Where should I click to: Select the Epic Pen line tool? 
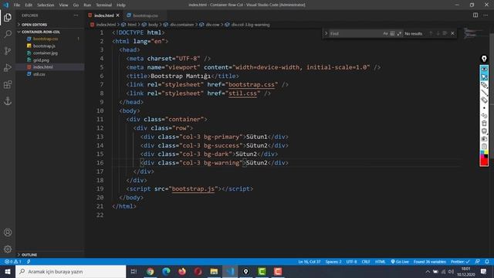(x=484, y=93)
